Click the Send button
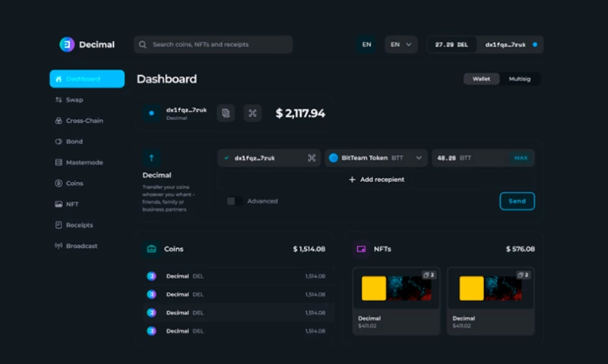Viewport: 608px width, 364px height. 518,201
